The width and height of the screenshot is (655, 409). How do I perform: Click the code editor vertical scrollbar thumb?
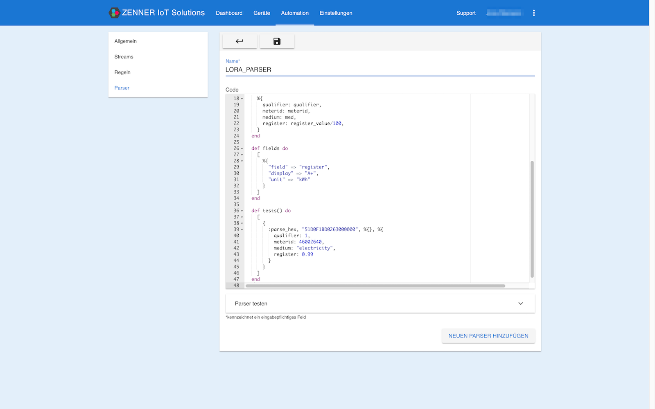[x=532, y=219]
